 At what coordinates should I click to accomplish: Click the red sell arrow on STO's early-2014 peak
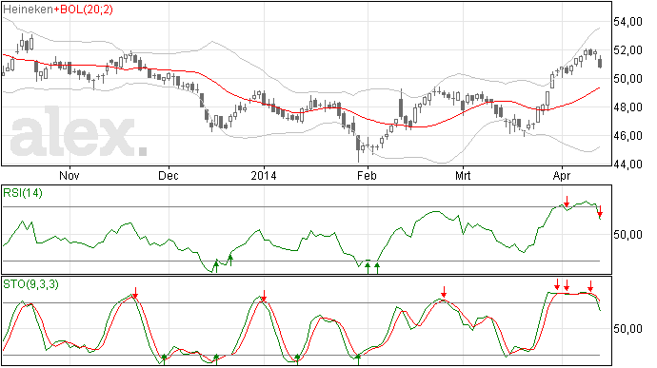tap(264, 296)
